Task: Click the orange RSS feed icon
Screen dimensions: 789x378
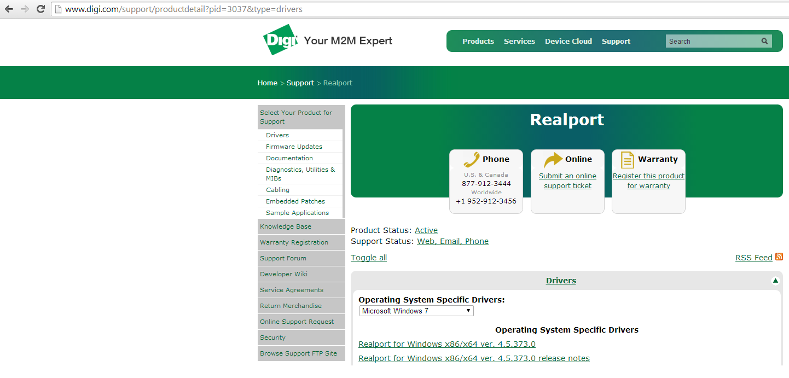Action: [x=779, y=257]
